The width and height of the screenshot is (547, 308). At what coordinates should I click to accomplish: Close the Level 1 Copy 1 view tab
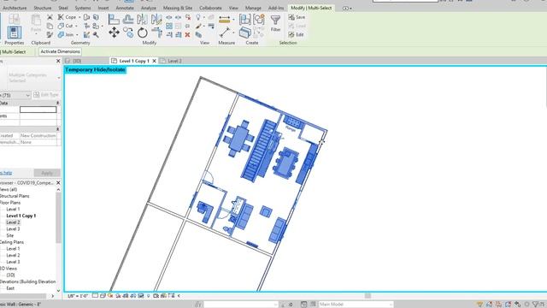(x=154, y=61)
